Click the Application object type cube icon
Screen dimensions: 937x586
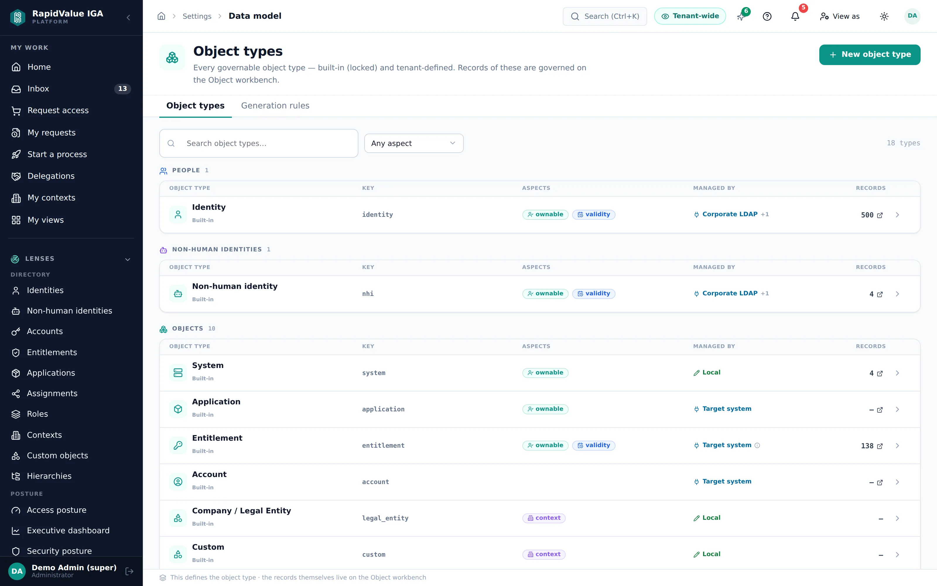[178, 409]
